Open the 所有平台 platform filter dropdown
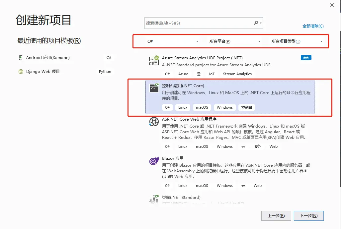Image resolution: width=341 pixels, height=229 pixels. pos(234,41)
